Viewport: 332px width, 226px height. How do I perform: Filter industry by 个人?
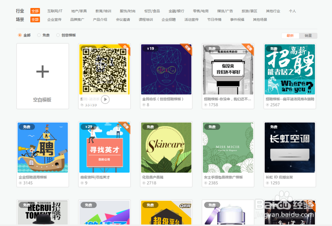pyautogui.click(x=292, y=11)
